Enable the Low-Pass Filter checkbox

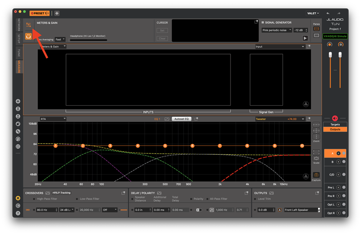(x=77, y=199)
